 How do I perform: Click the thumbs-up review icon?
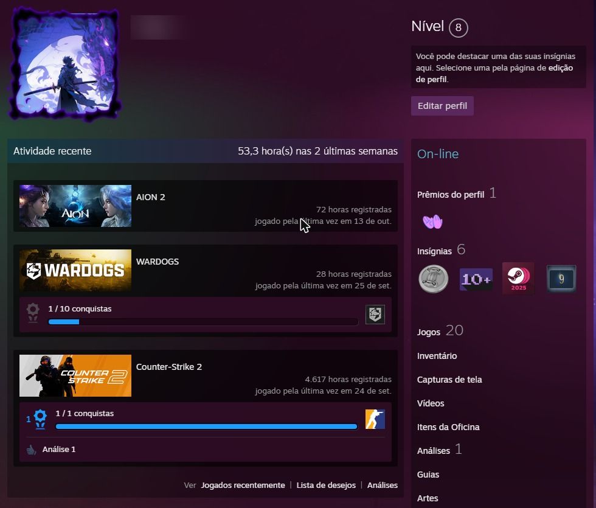[x=32, y=450]
